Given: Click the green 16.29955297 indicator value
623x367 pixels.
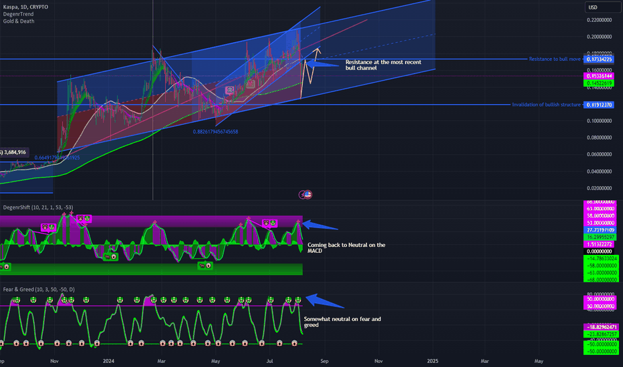Looking at the screenshot, I should point(599,238).
